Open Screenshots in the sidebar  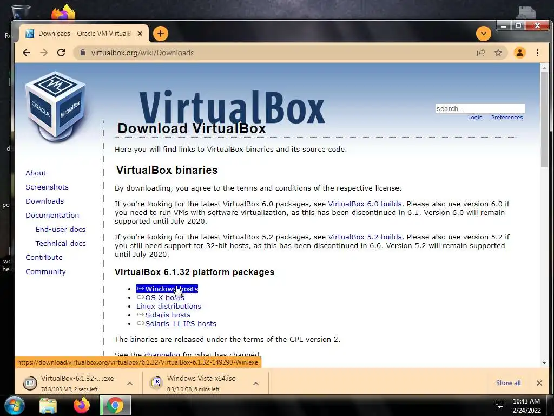pos(47,187)
